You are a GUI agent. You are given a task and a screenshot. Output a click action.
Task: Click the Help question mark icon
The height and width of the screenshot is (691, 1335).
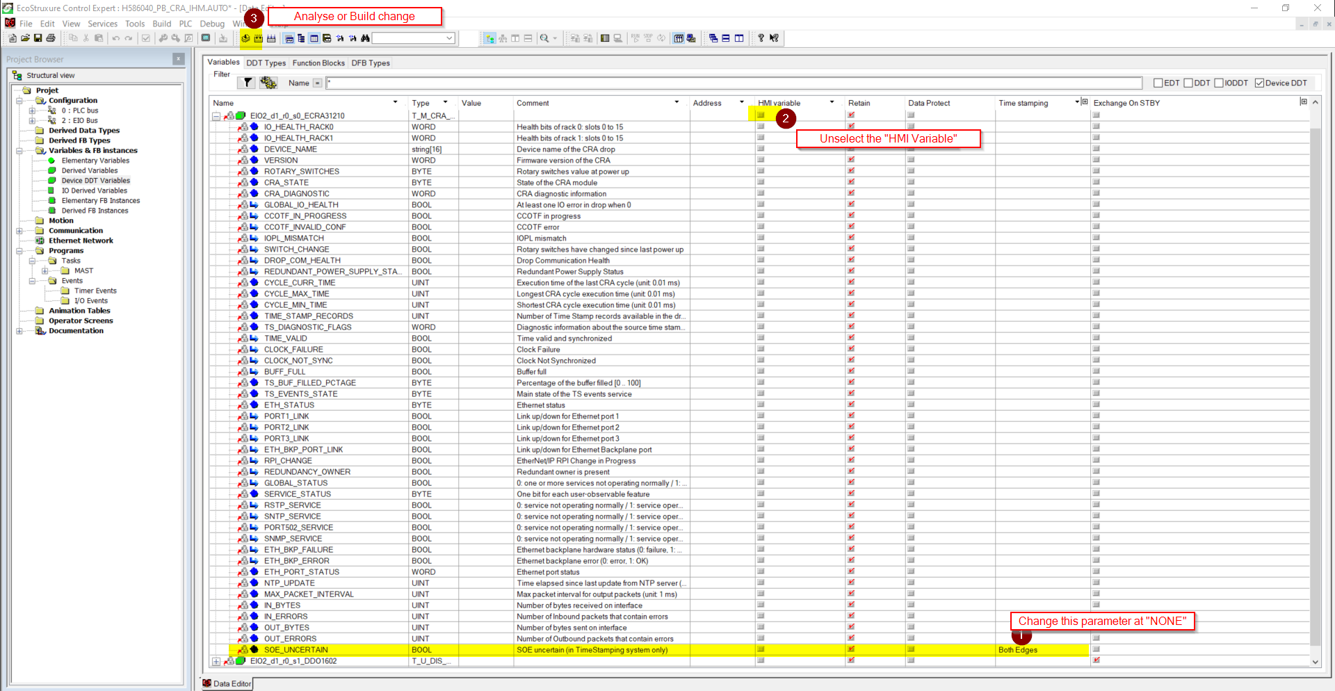click(761, 38)
